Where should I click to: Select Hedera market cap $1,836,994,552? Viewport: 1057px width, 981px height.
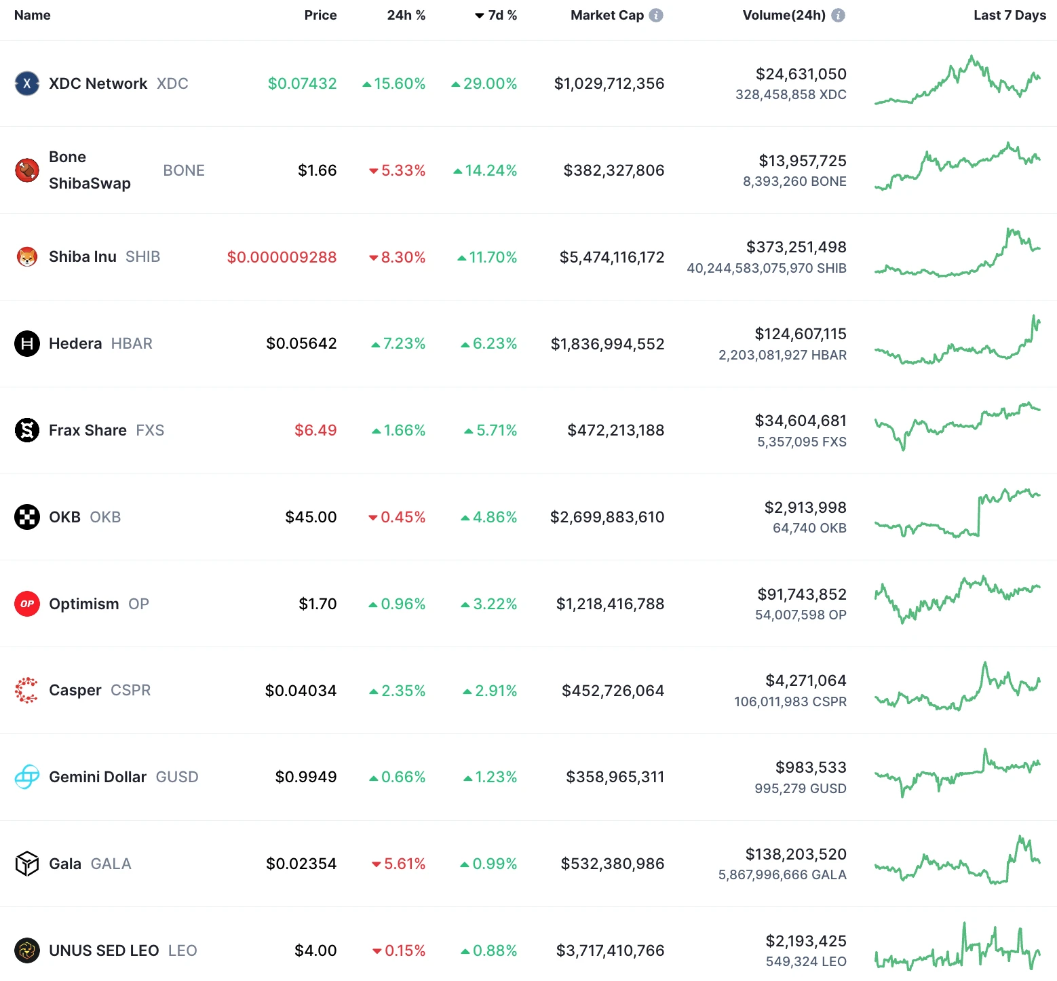pyautogui.click(x=608, y=344)
